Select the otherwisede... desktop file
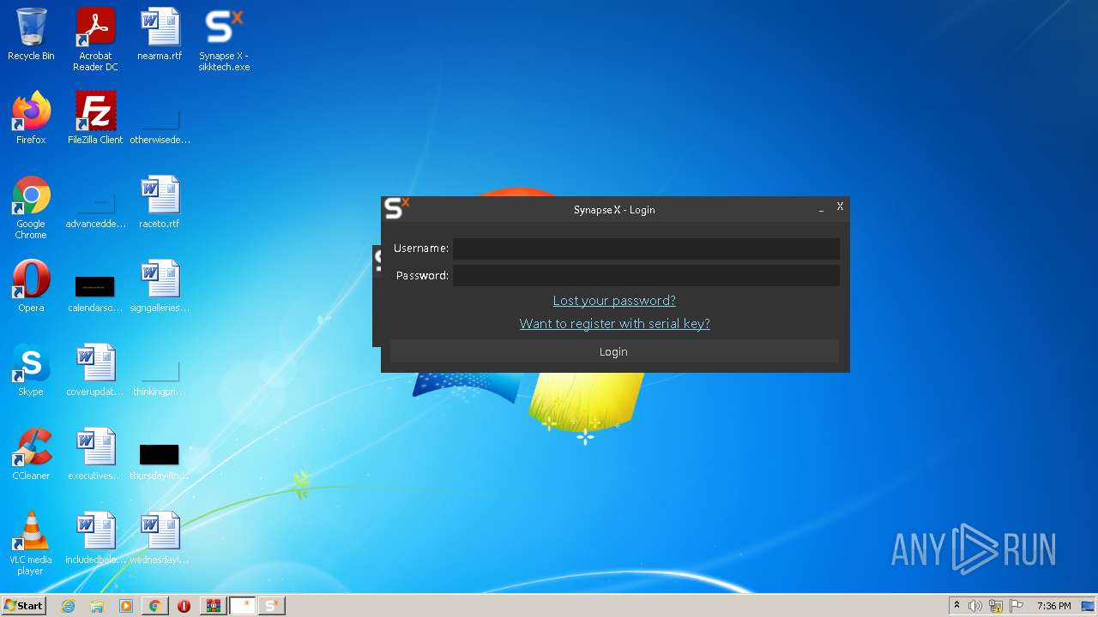1098x617 pixels. click(x=160, y=123)
